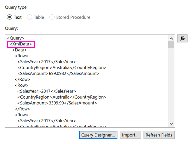Click the Import... button

tap(130, 135)
